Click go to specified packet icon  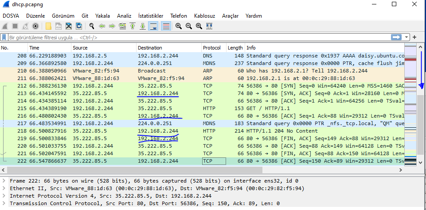point(122,26)
